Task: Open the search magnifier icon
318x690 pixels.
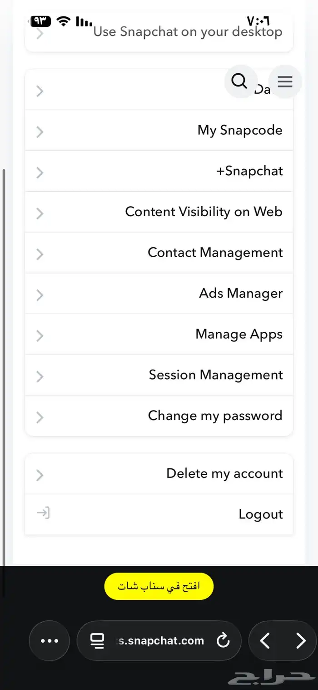Action: point(239,81)
